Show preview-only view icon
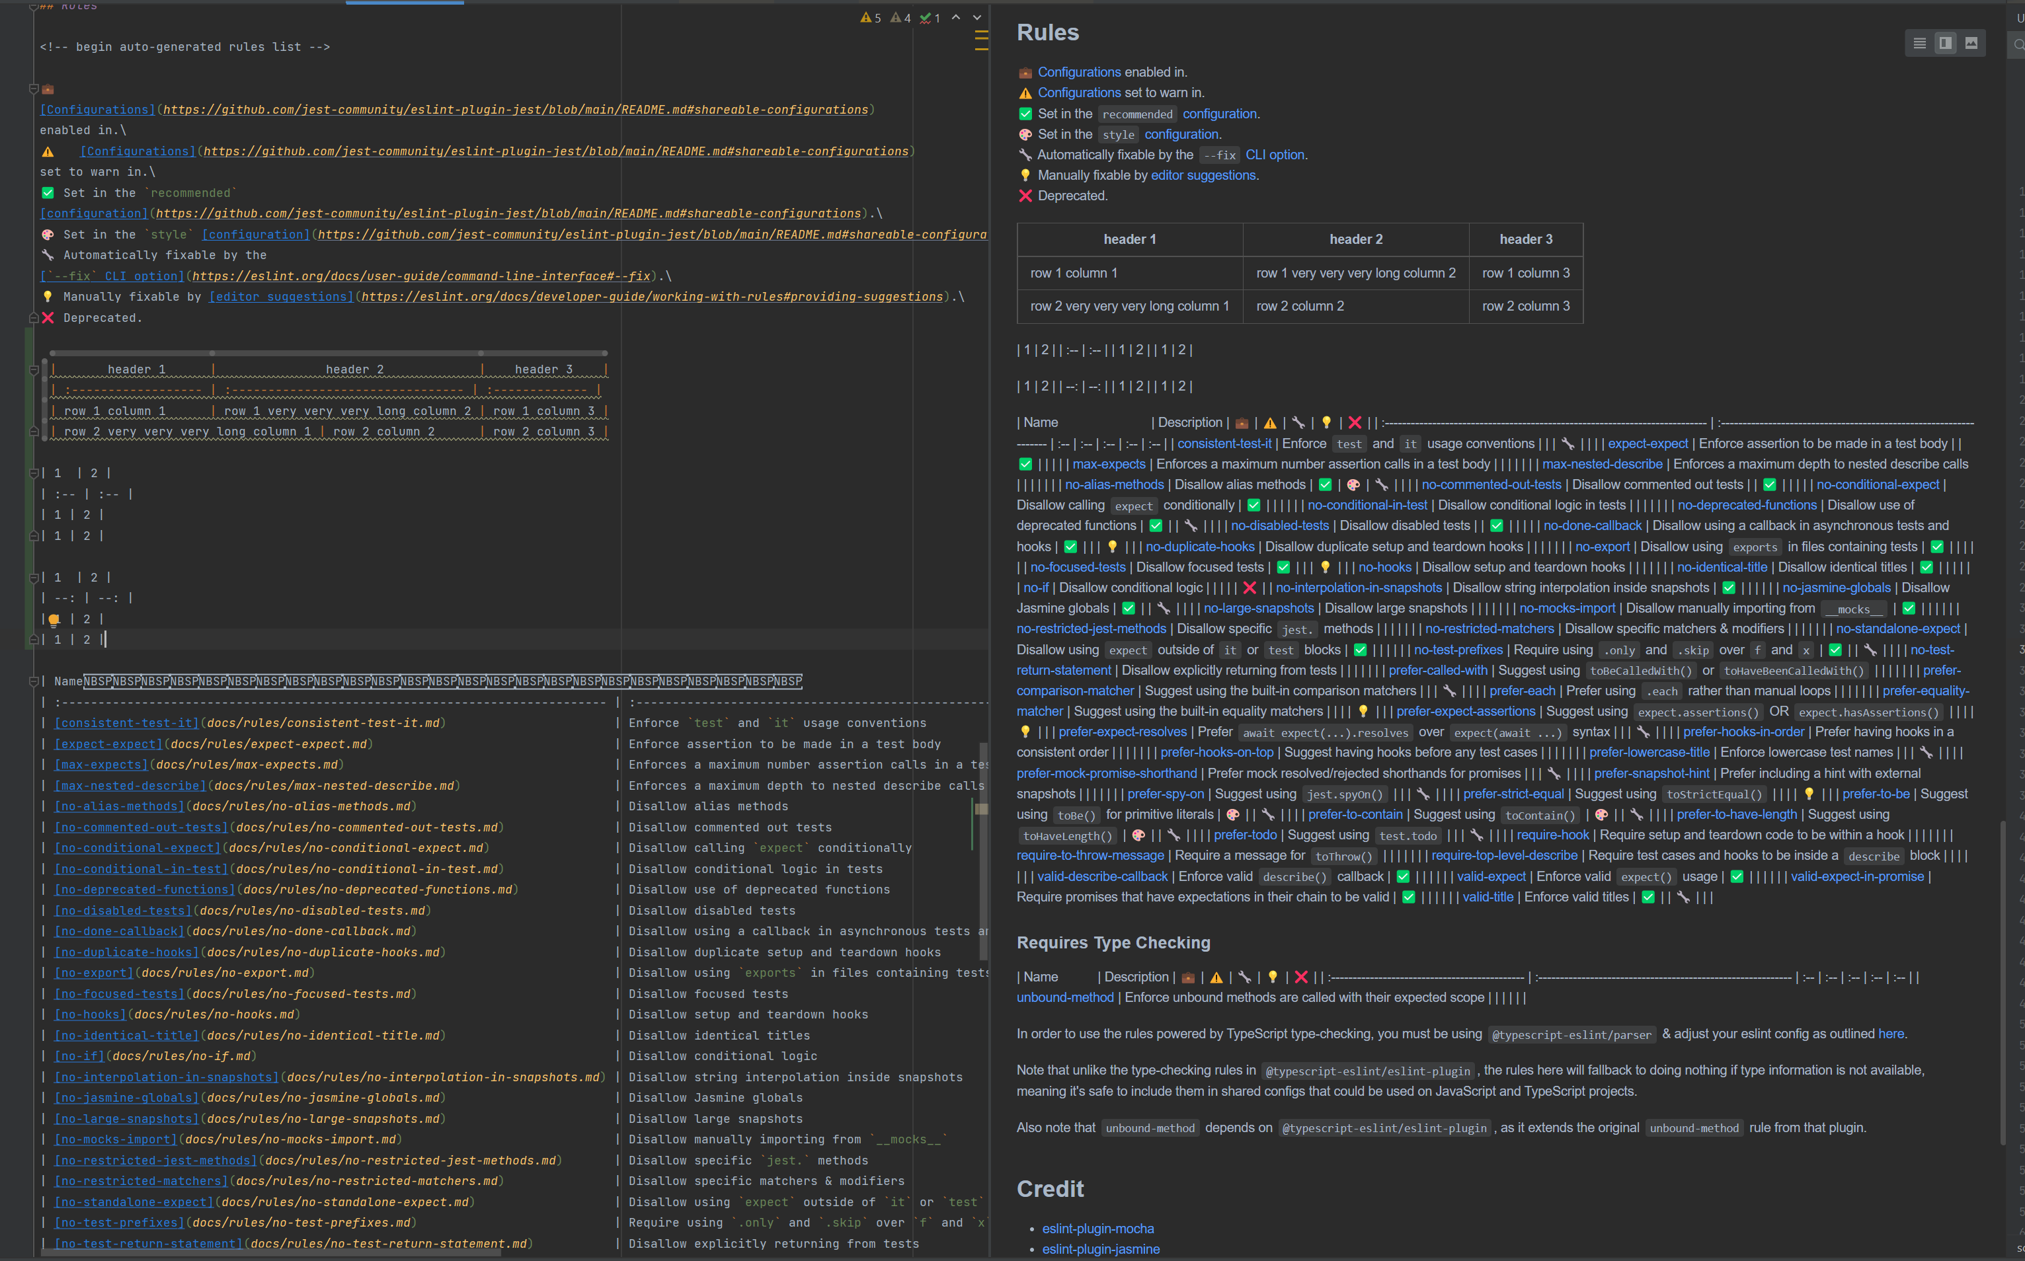The height and width of the screenshot is (1261, 2025). pos(1971,44)
